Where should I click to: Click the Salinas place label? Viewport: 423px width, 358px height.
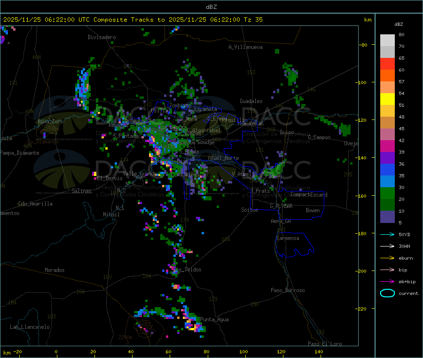pyautogui.click(x=81, y=191)
